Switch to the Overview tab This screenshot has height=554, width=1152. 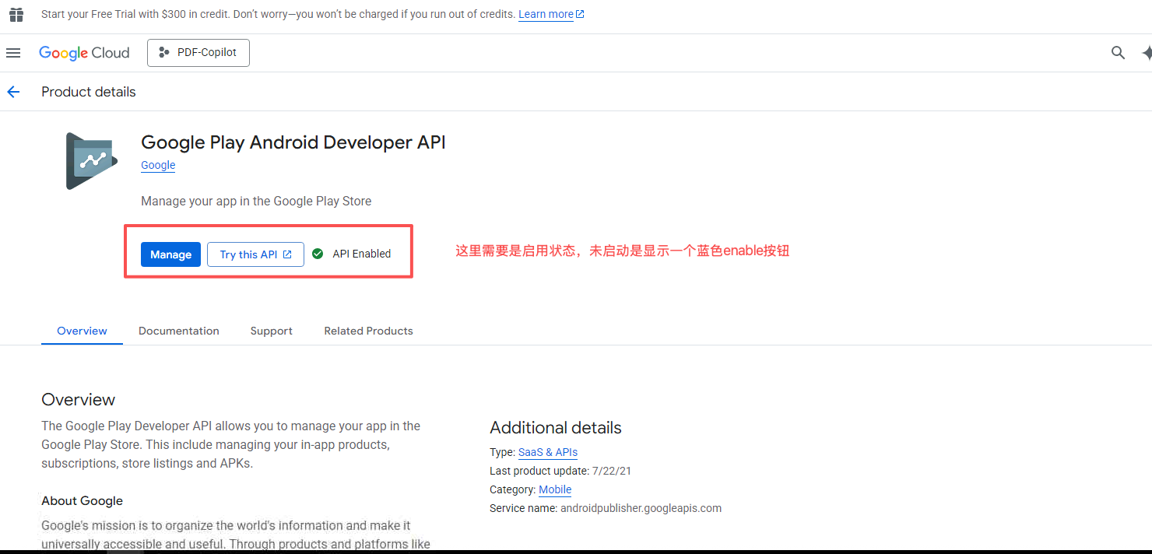click(82, 331)
